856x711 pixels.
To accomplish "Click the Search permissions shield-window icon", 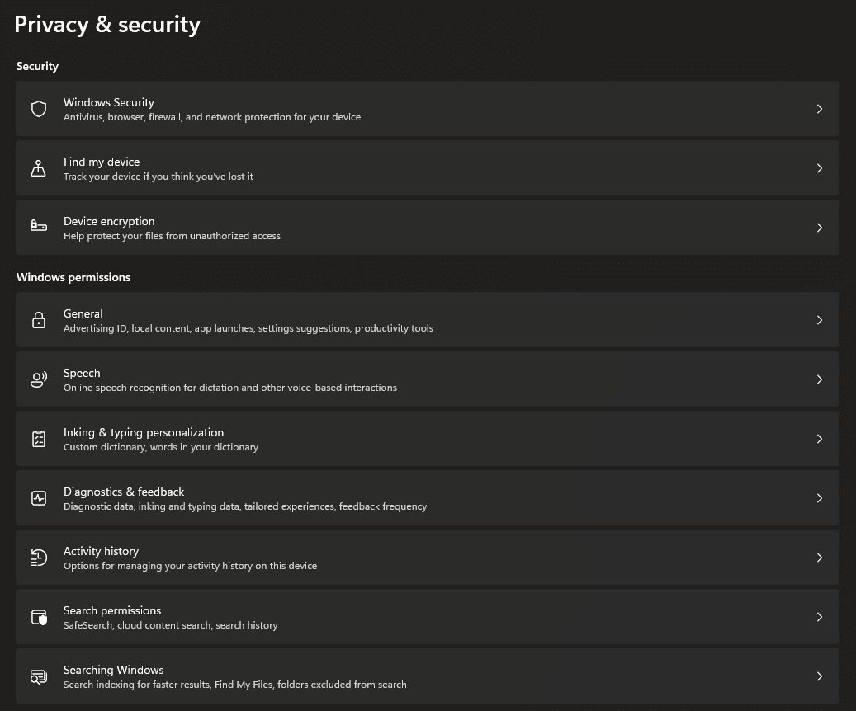I will tap(39, 617).
